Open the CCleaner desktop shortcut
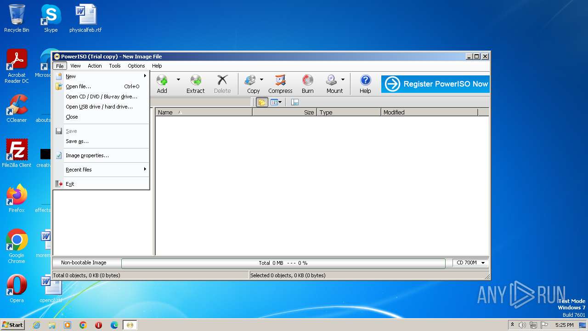The image size is (588, 331). coord(17,108)
